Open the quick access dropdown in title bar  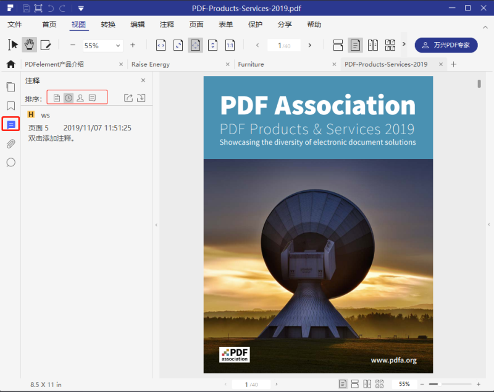pos(81,8)
